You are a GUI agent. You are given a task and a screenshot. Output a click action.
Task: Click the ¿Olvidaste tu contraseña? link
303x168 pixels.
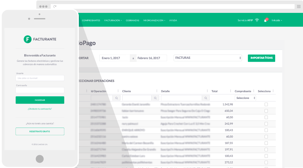40,109
